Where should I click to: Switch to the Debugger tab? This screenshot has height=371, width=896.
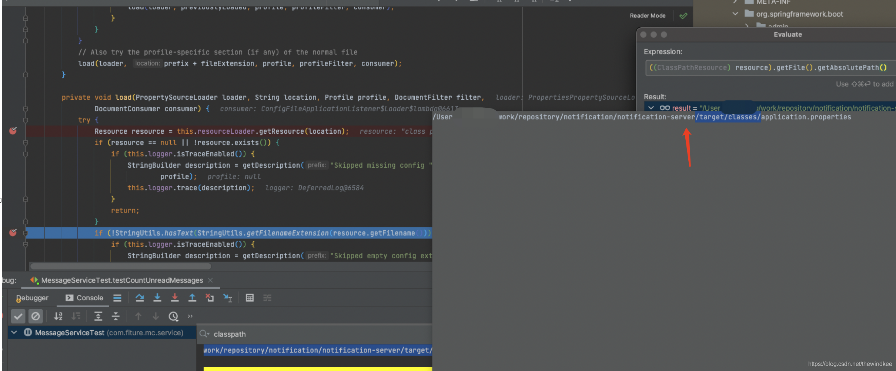32,298
